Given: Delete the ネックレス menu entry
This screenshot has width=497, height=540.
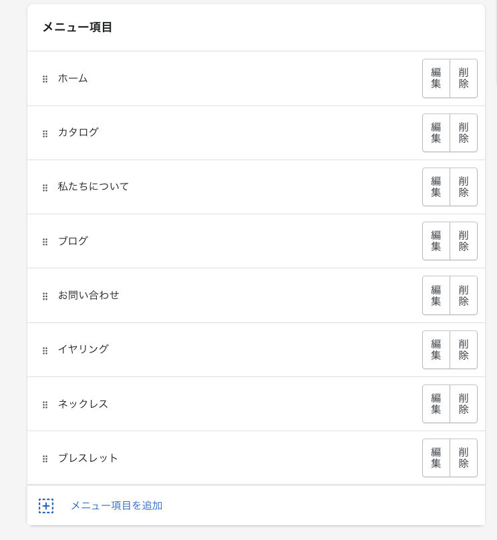Looking at the screenshot, I should click(464, 404).
